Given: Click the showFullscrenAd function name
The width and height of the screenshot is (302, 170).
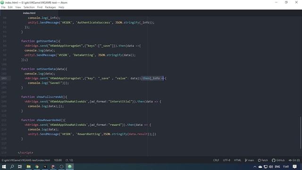Looking at the screenshot, I should pos(49,97).
